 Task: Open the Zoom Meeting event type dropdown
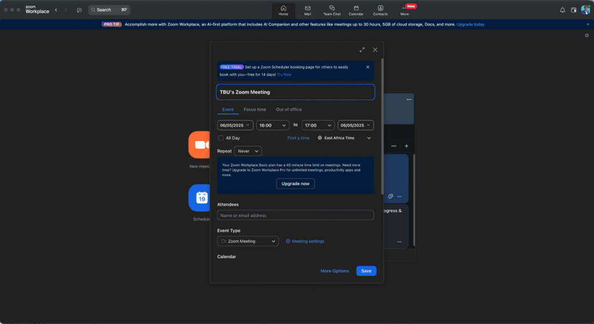[x=248, y=241]
